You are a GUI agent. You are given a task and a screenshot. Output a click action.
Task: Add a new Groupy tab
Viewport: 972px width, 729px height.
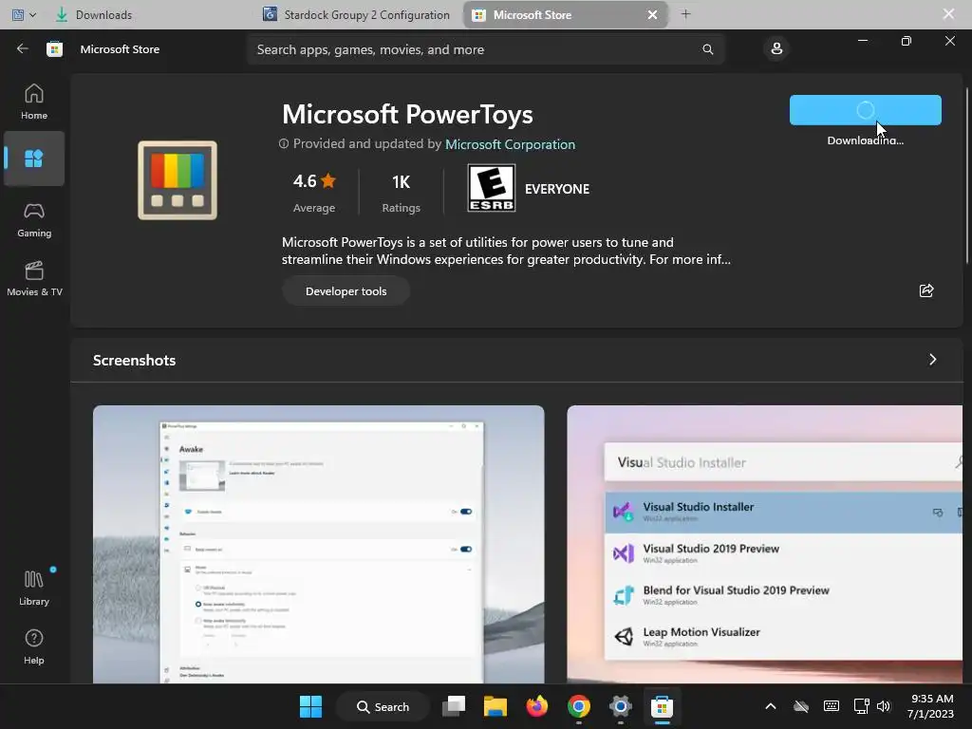click(685, 14)
